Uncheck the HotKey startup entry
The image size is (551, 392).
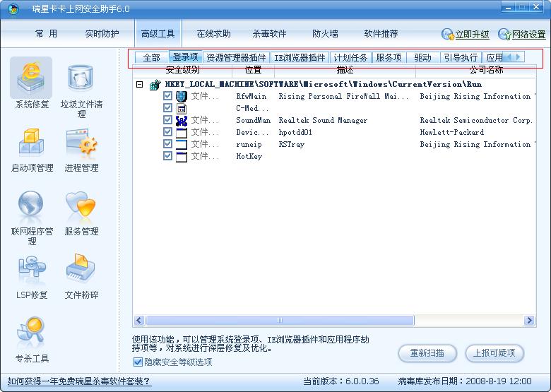click(167, 155)
